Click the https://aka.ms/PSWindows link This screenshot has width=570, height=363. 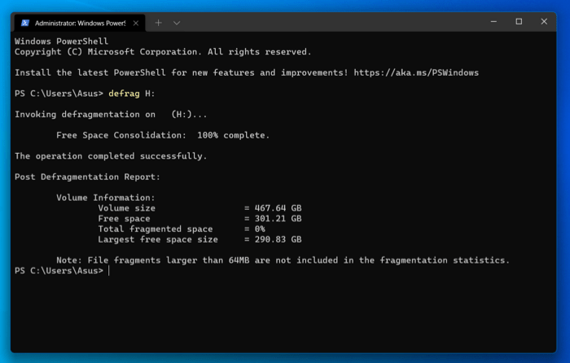416,72
